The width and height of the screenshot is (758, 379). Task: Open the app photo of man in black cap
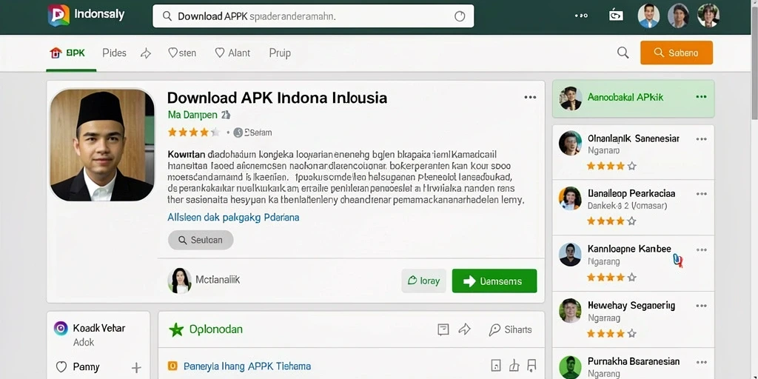(x=102, y=145)
